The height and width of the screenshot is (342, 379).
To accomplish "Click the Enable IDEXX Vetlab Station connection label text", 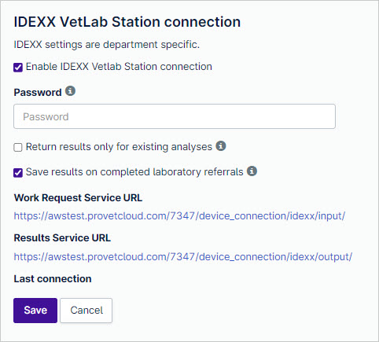I will click(x=119, y=67).
